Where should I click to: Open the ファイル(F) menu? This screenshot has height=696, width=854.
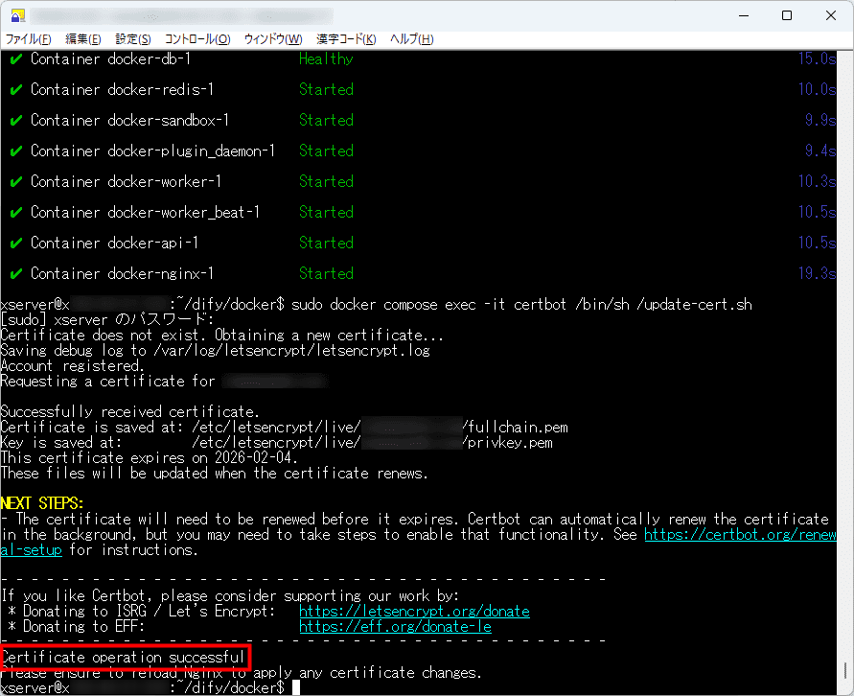point(29,39)
